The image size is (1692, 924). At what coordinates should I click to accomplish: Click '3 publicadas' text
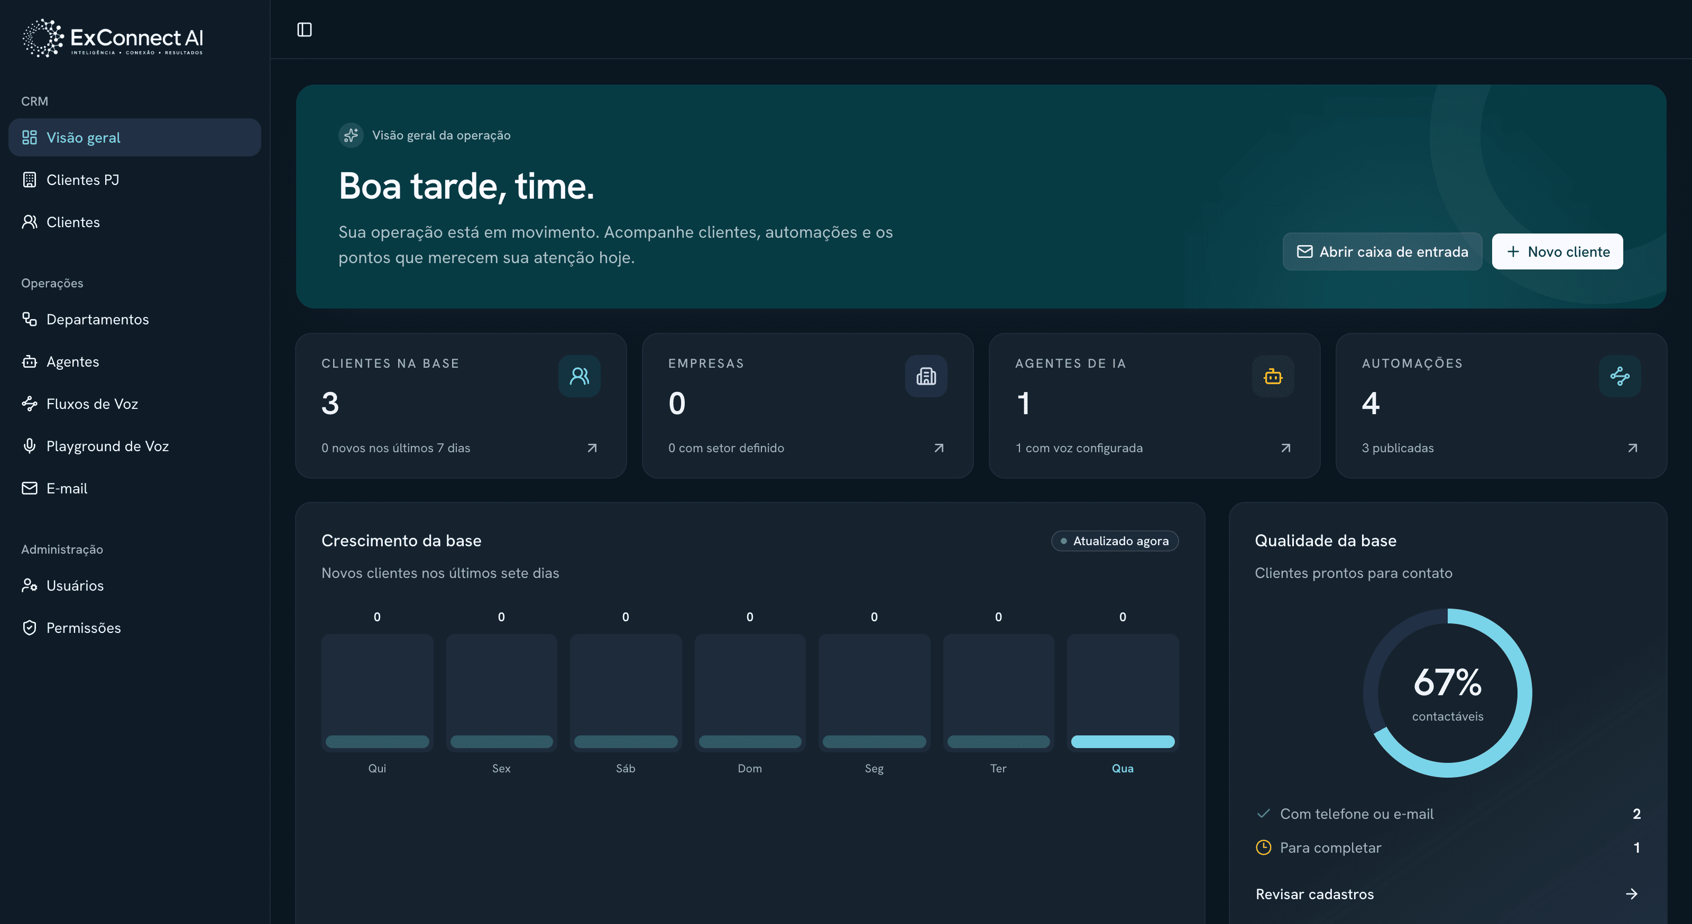[x=1397, y=448]
